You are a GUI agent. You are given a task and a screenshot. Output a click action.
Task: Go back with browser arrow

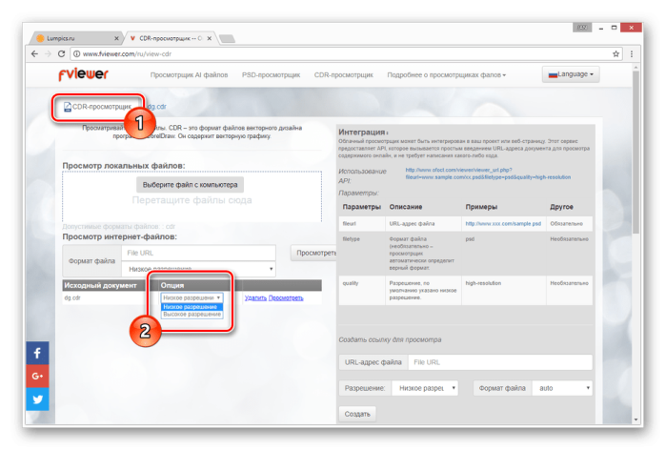(34, 54)
